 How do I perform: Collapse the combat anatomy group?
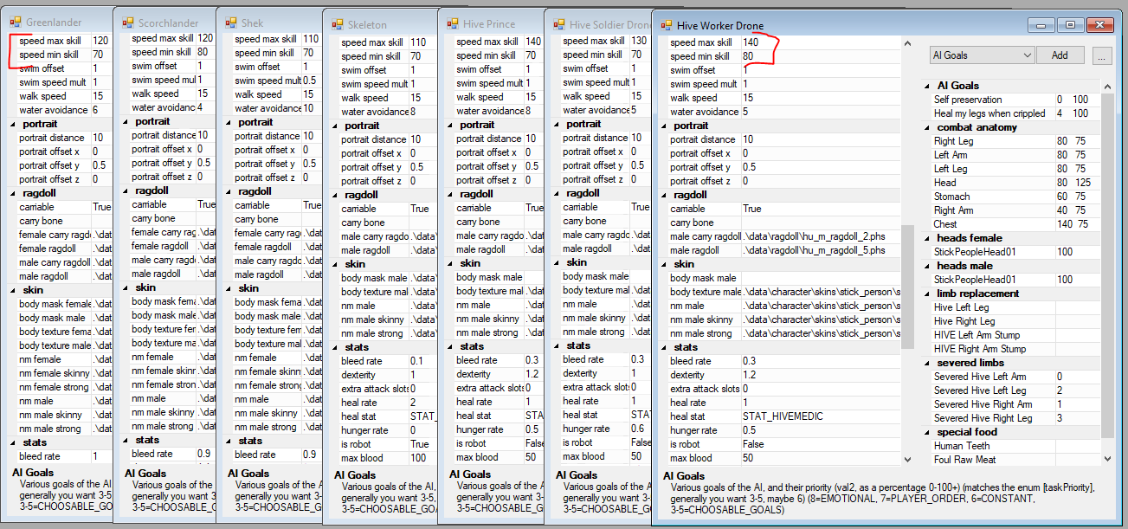pyautogui.click(x=927, y=127)
